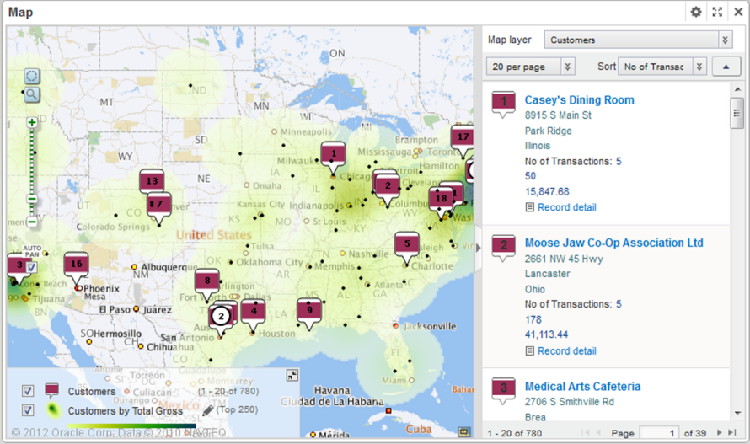The image size is (750, 444).
Task: Click the value 15,847.68 under Casey's
Action: point(547,192)
